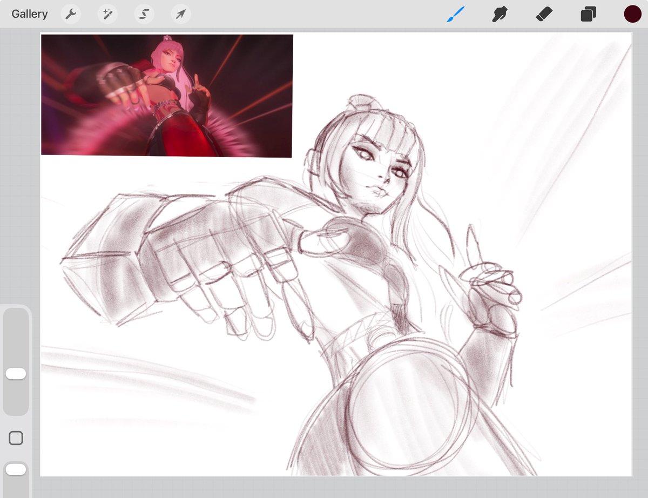Screen dimensions: 648x498
Task: Click the brush size slider handle
Action: pyautogui.click(x=16, y=374)
